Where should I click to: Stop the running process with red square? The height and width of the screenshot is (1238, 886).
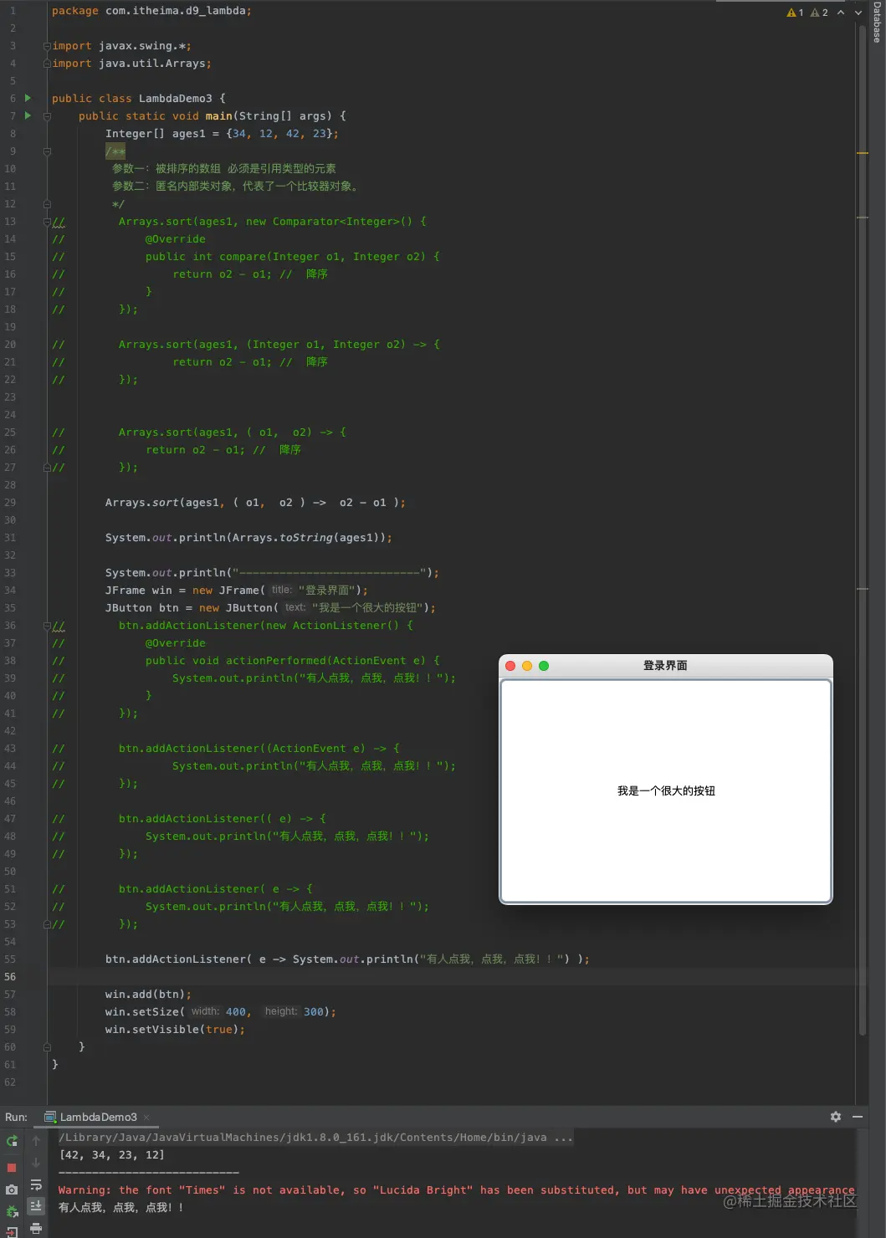click(12, 1167)
